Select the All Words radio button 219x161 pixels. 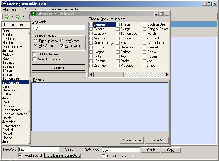point(36,46)
